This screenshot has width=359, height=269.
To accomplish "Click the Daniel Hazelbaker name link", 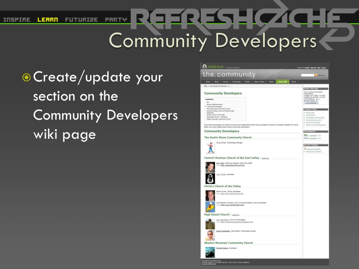I will tap(223, 231).
